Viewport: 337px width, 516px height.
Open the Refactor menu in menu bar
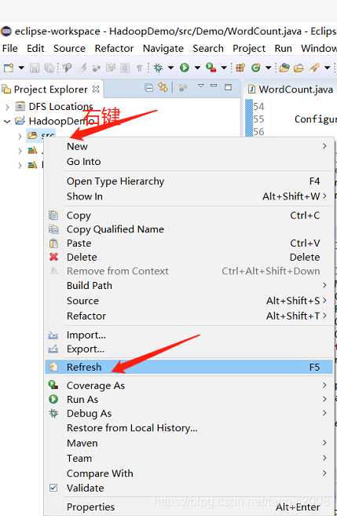(x=114, y=49)
